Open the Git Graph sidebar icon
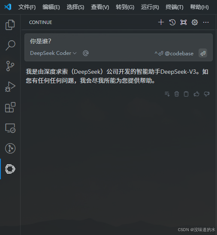 tap(10, 148)
